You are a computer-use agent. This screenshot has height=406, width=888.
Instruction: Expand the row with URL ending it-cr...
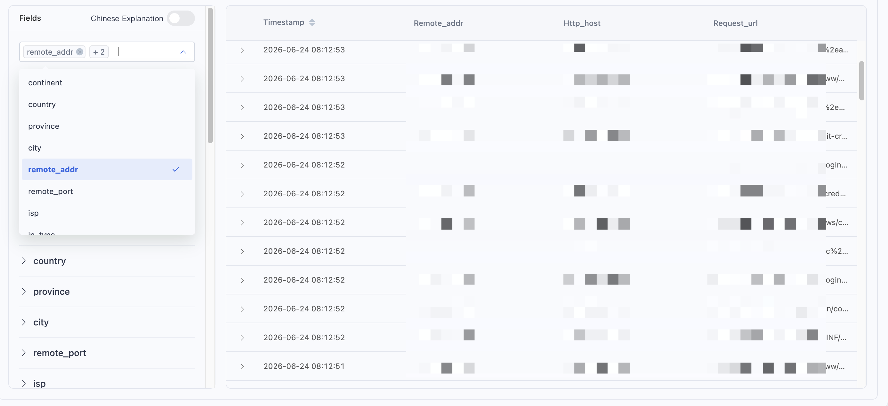pos(242,137)
